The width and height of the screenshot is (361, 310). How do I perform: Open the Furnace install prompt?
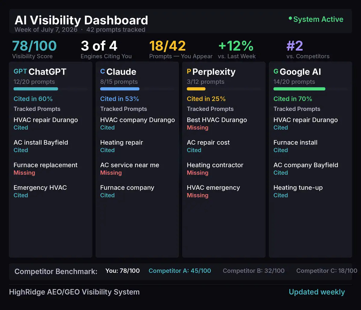(x=295, y=142)
